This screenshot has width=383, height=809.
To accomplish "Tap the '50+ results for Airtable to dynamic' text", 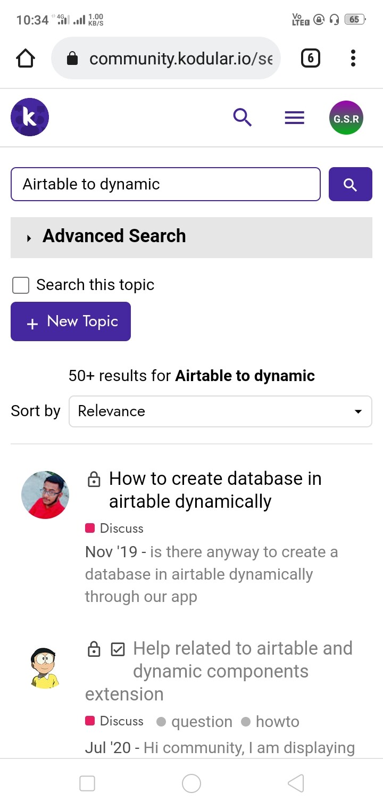I will point(191,376).
